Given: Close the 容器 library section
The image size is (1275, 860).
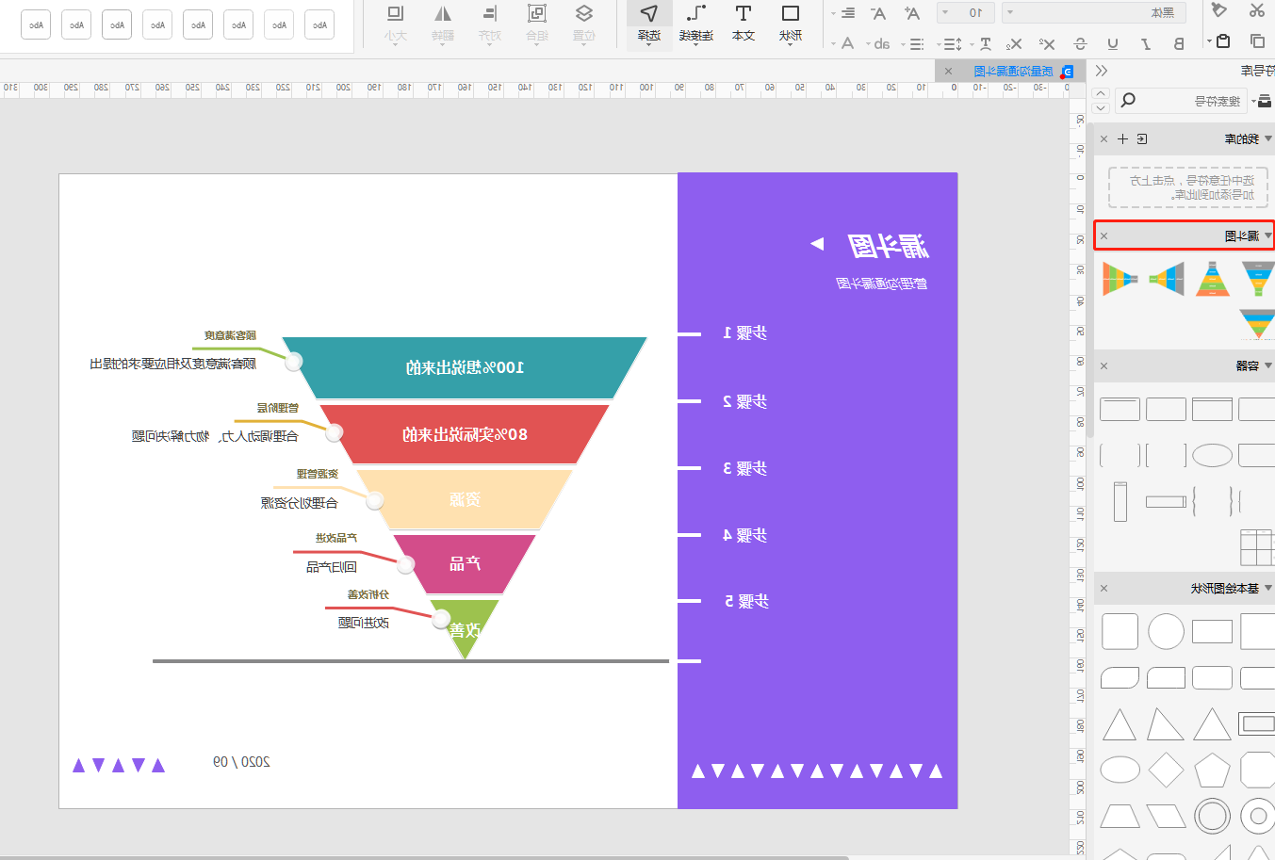Looking at the screenshot, I should coord(1103,365).
